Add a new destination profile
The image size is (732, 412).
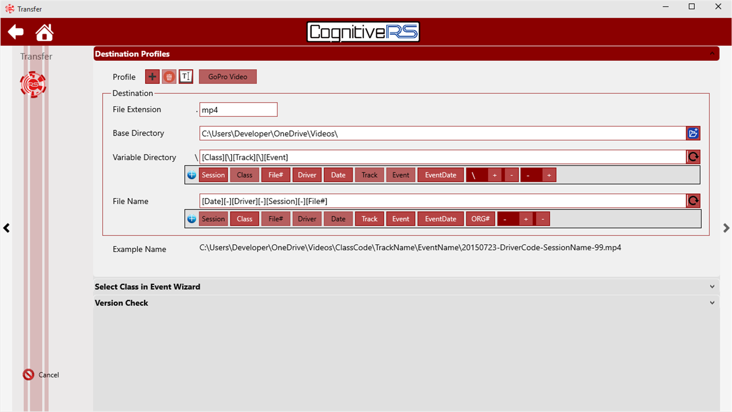(152, 76)
